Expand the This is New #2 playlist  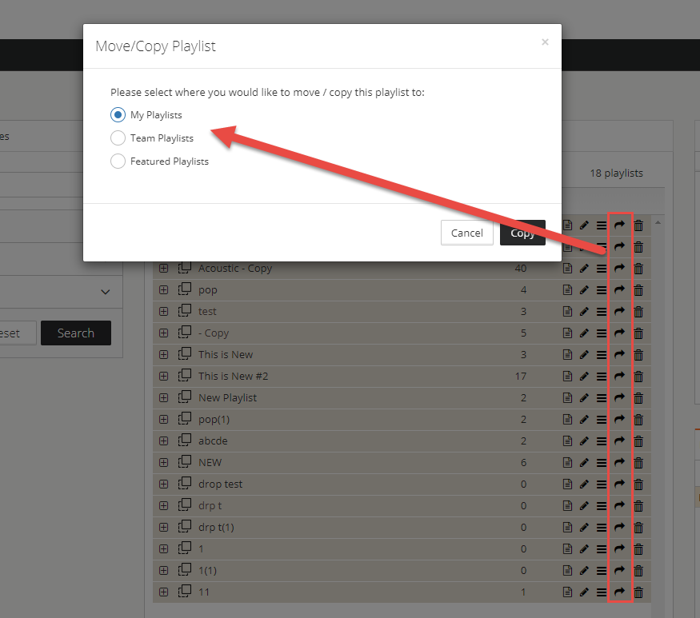(164, 376)
